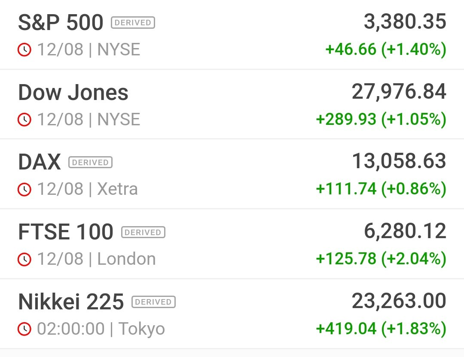The image size is (464, 357).
Task: Open the Dow Jones index name
Action: click(x=73, y=92)
